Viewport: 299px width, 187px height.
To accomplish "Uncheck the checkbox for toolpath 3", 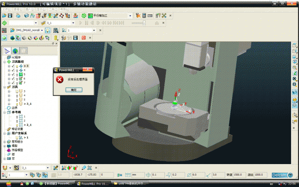I will click(13, 66).
